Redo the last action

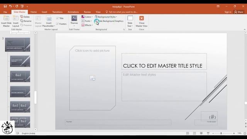point(17,6)
